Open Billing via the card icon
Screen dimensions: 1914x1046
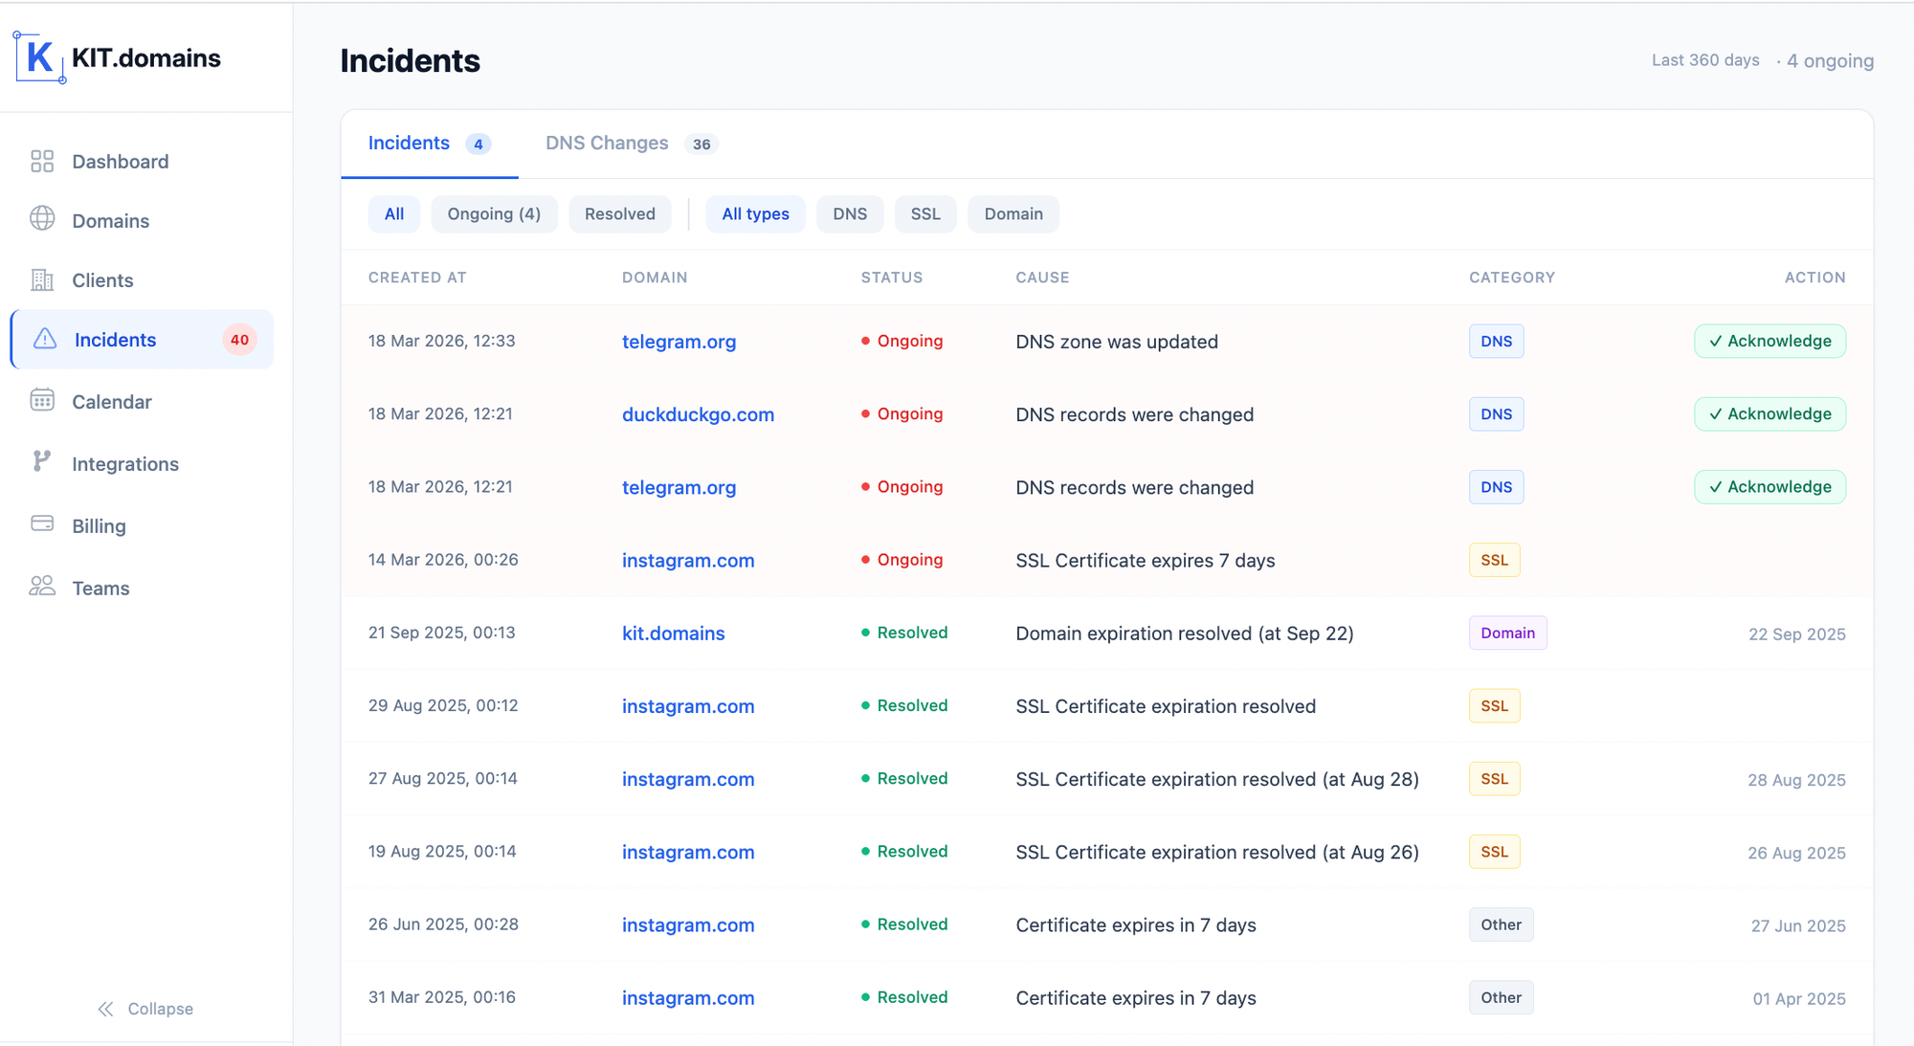[x=42, y=524]
